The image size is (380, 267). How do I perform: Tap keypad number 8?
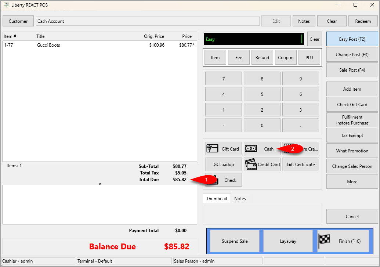(x=262, y=79)
